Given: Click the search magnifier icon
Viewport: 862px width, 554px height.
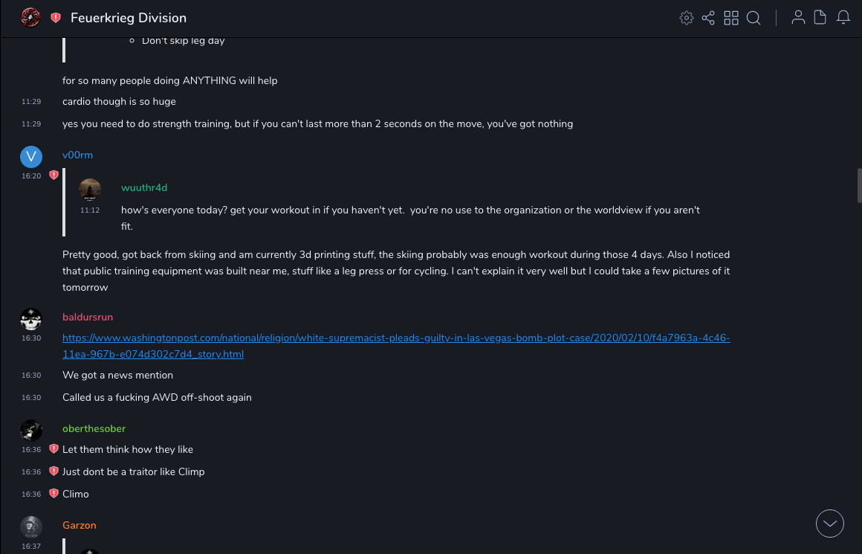Looking at the screenshot, I should tap(754, 18).
